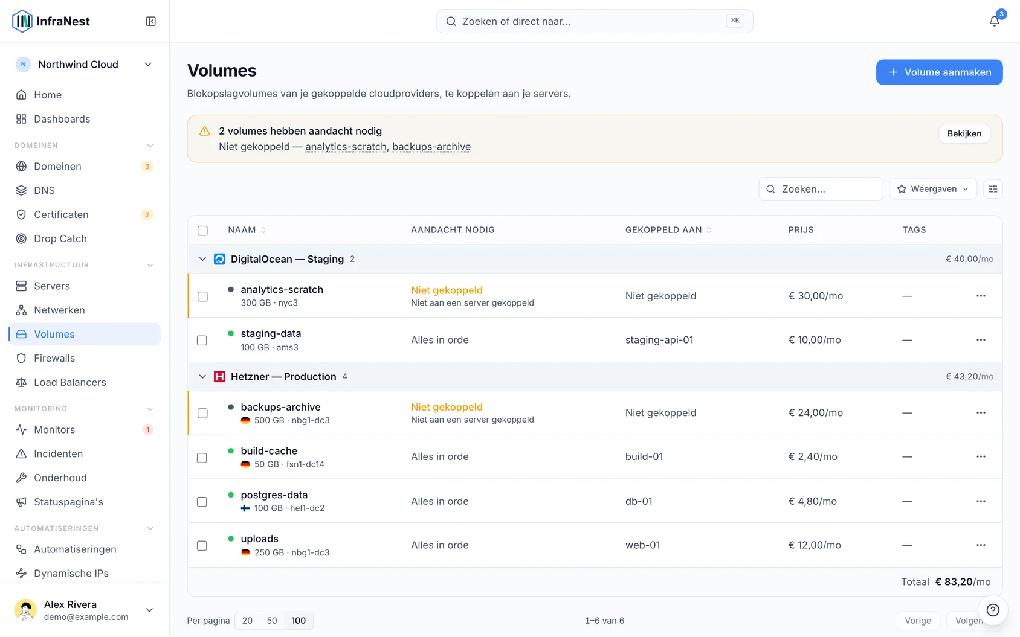Open the help question mark button
The height and width of the screenshot is (637, 1020).
pyautogui.click(x=993, y=610)
